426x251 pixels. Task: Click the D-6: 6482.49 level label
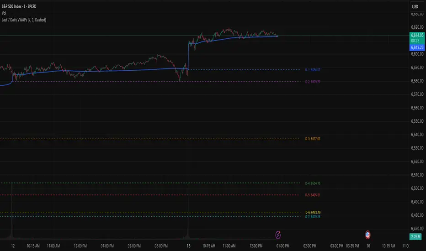pos(313,213)
